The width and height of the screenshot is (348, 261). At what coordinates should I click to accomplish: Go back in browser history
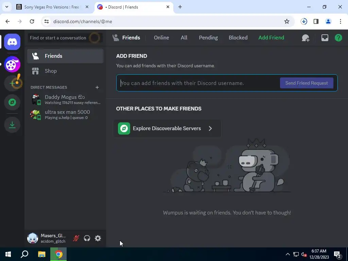pos(7,21)
